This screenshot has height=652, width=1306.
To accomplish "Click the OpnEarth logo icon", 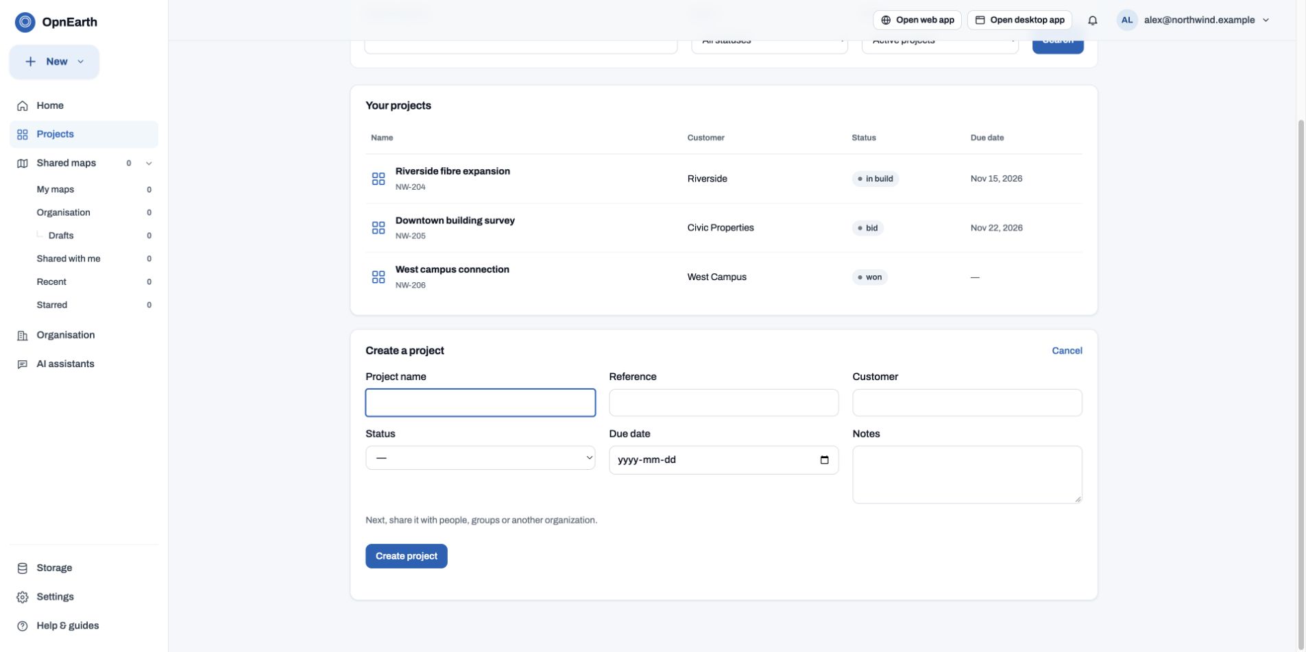I will 25,22.
